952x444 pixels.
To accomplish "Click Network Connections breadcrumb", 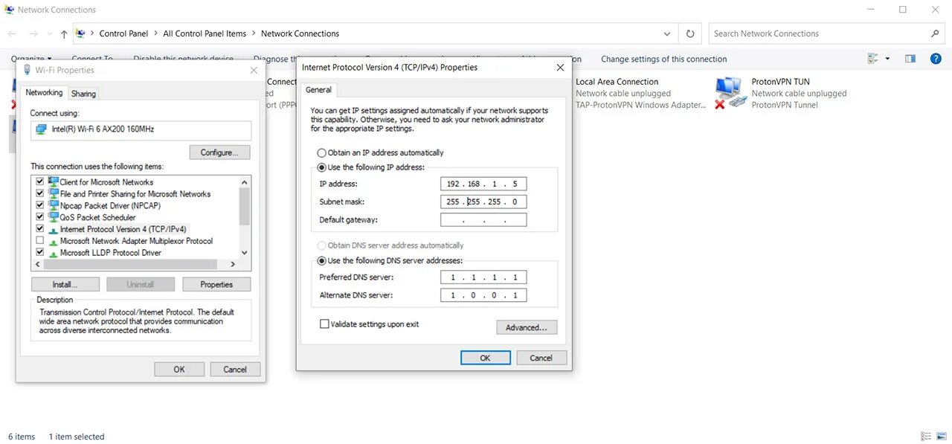I will [300, 33].
